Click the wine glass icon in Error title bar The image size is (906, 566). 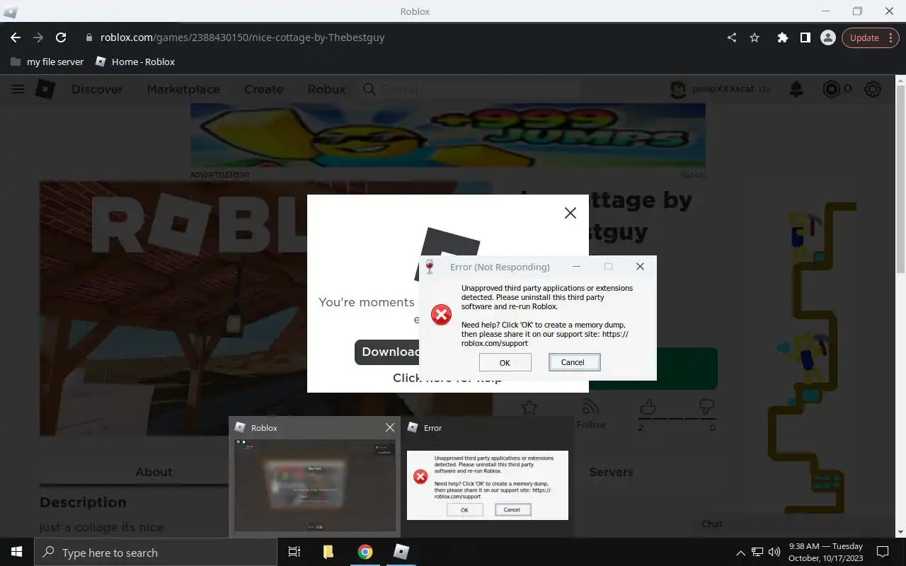pos(429,267)
